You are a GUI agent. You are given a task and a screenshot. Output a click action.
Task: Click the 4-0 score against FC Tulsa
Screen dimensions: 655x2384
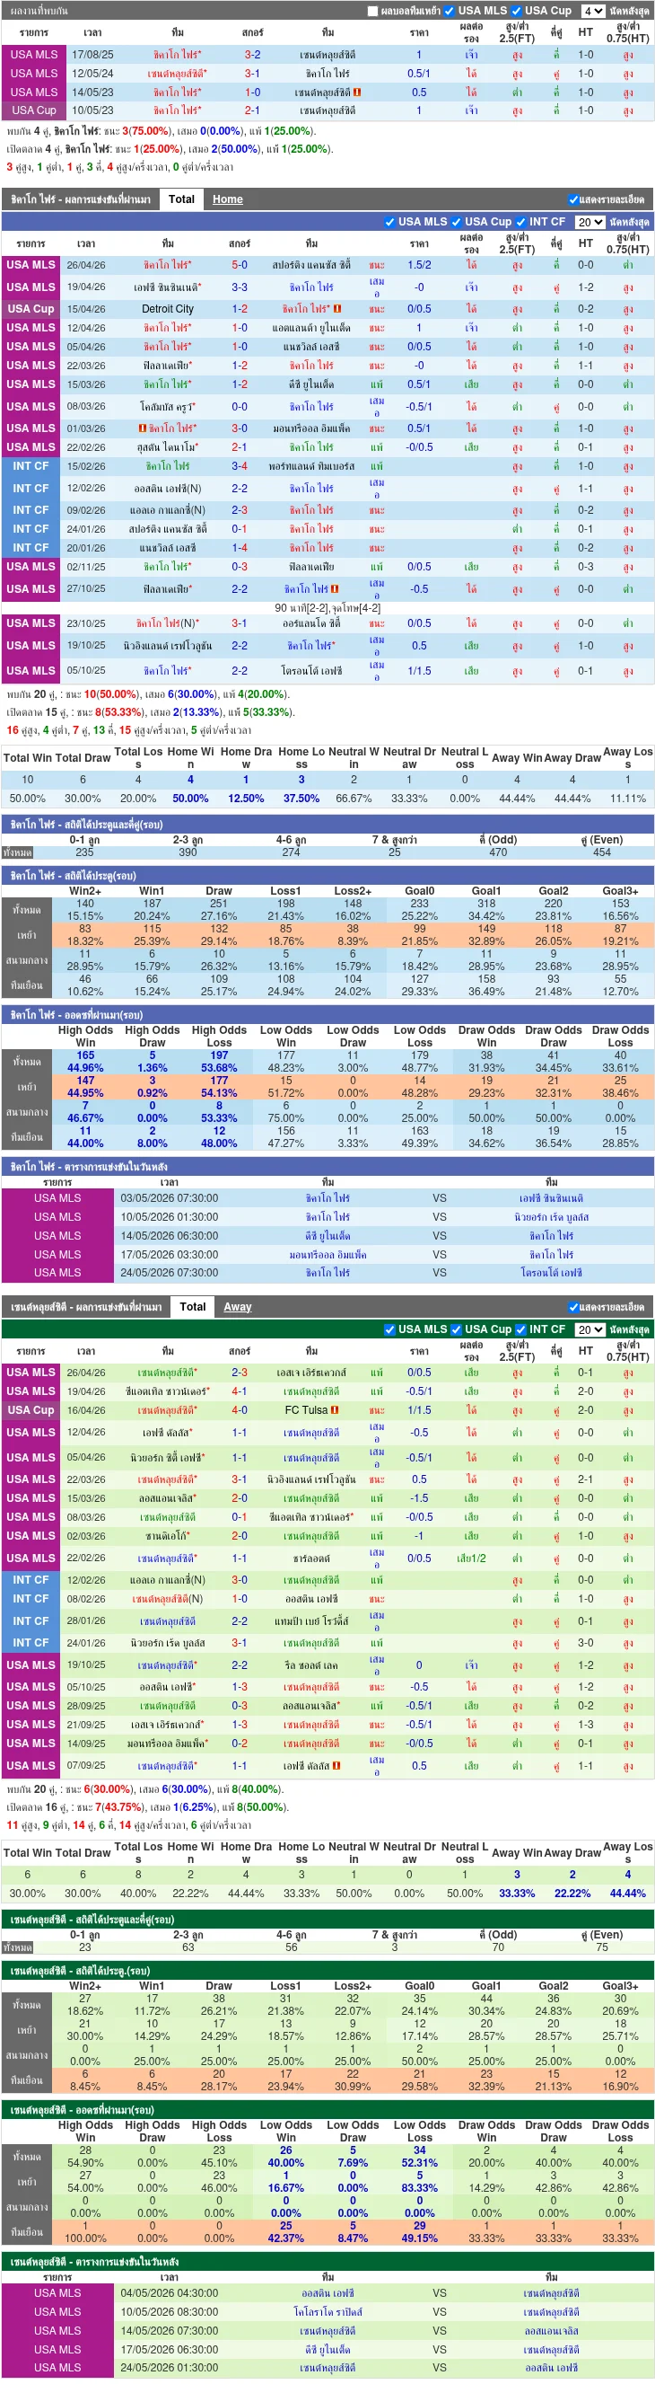click(x=240, y=1410)
